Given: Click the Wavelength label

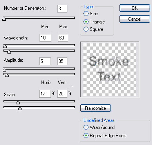Looking at the screenshot, I should pos(16,38).
